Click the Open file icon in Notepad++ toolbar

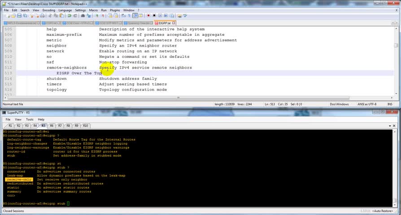point(13,16)
